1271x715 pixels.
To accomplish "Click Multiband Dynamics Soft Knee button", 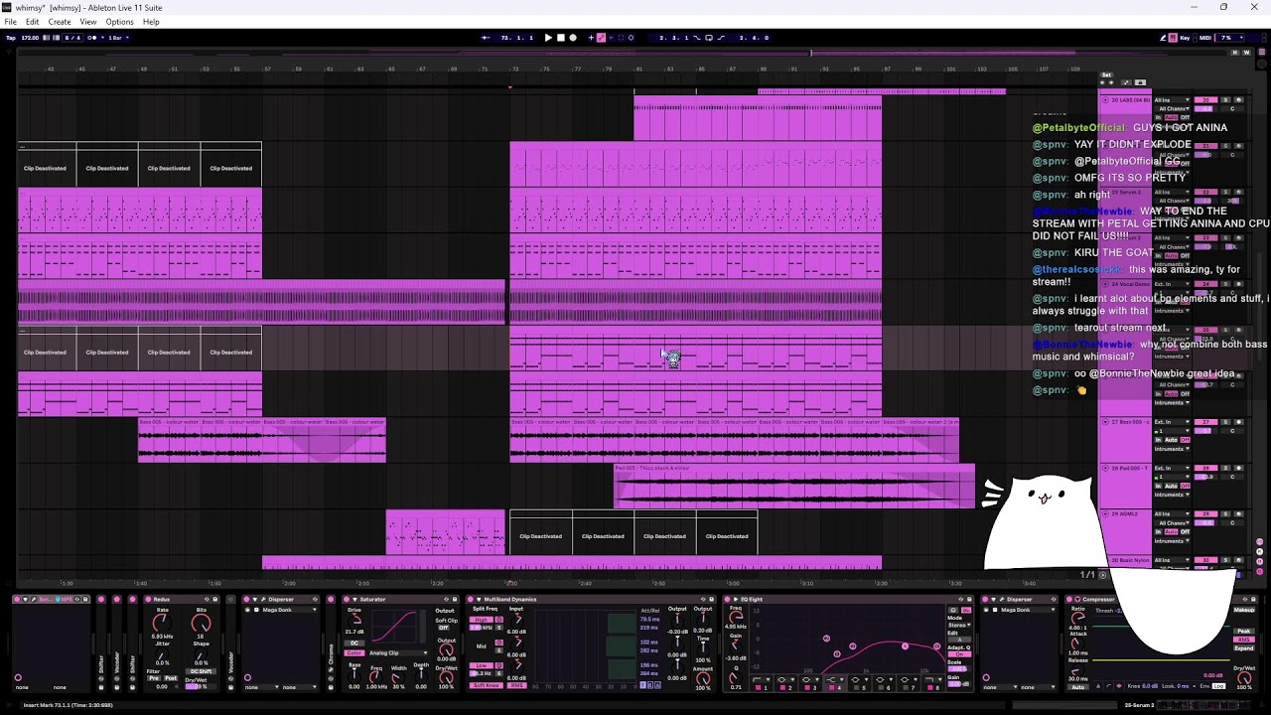I will (x=486, y=685).
